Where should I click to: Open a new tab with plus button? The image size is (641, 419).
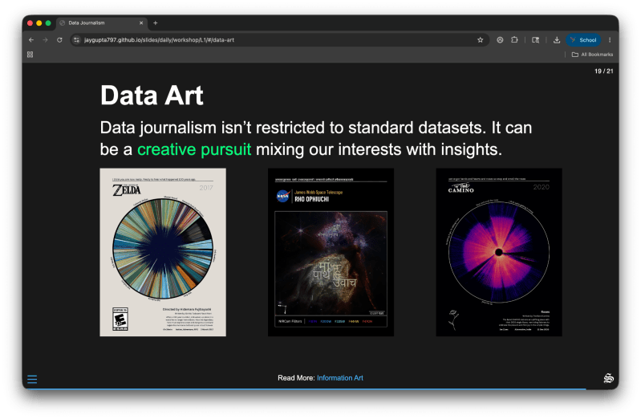point(156,23)
